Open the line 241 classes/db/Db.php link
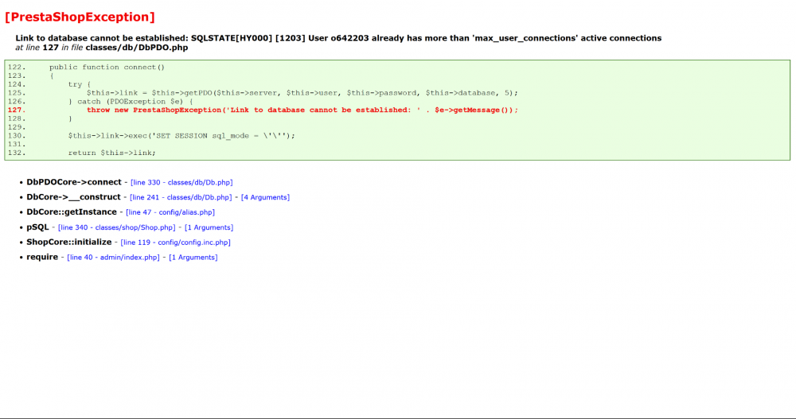This screenshot has height=419, width=796. (x=180, y=197)
